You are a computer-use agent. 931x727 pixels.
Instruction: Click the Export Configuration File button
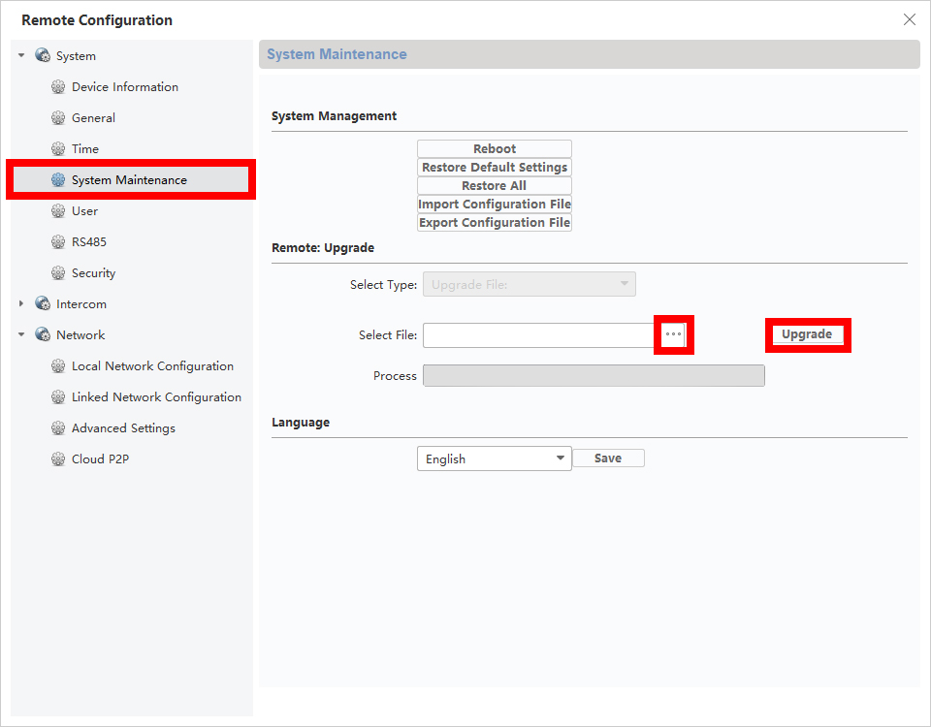pyautogui.click(x=495, y=223)
